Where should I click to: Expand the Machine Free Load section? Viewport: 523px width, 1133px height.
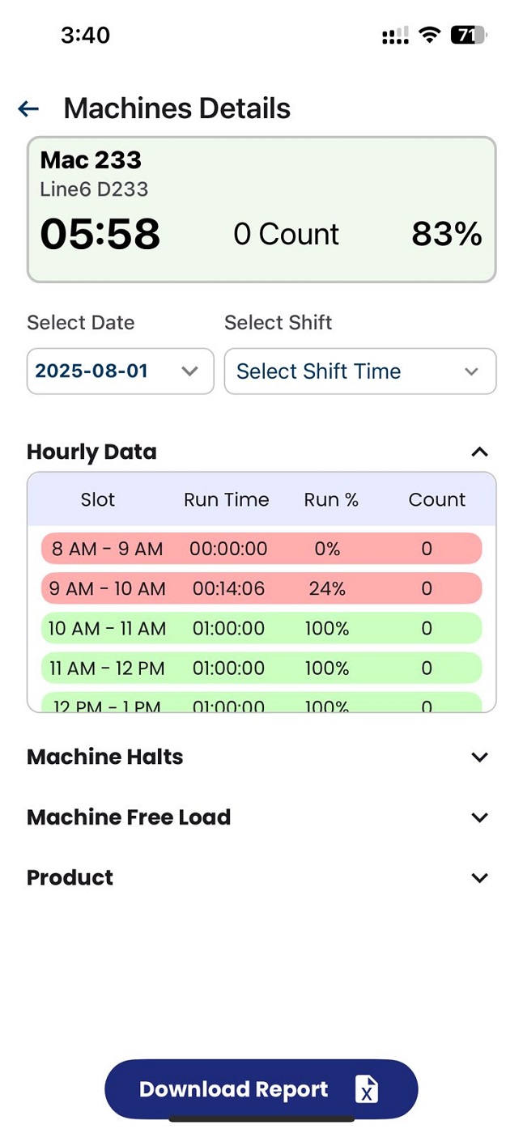(x=479, y=817)
